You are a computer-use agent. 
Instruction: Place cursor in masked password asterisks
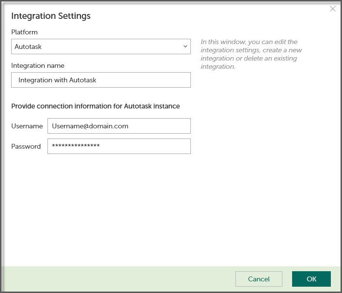76,146
